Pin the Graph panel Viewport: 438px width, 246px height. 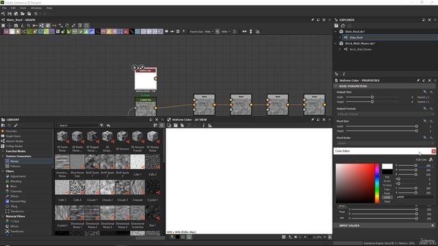point(313,20)
